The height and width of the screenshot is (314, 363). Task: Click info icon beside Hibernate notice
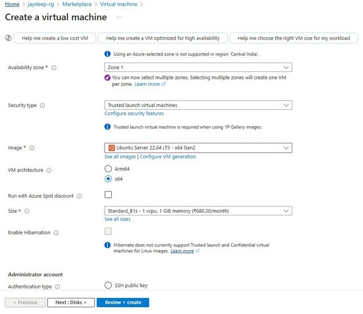(x=107, y=245)
